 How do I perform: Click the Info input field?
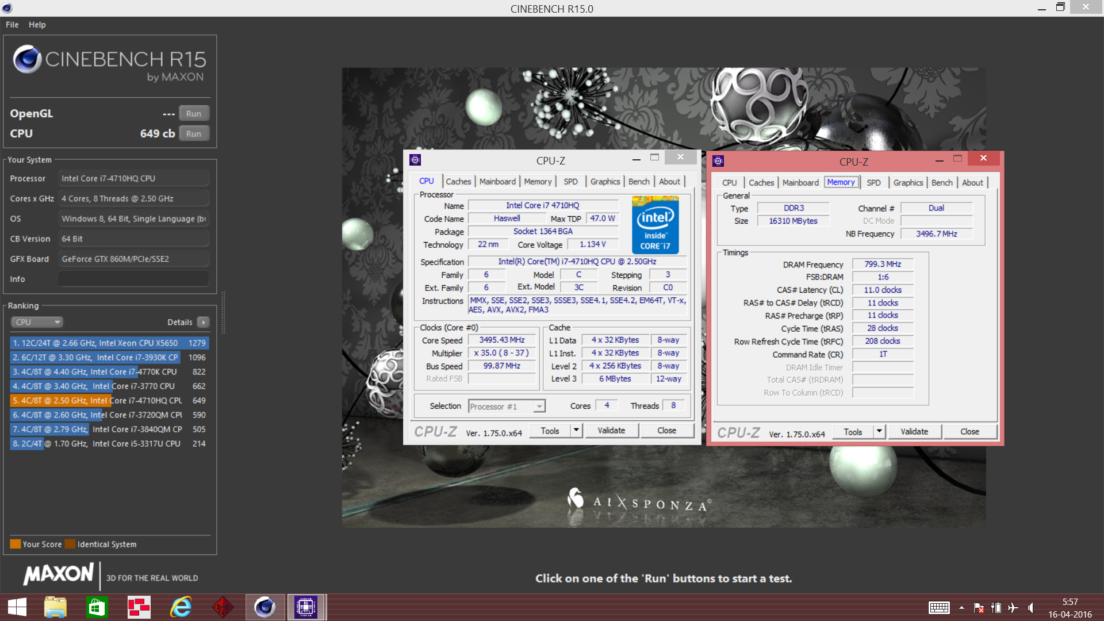[x=133, y=279]
